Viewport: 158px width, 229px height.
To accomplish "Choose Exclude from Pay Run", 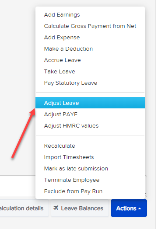I will click(x=90, y=191).
